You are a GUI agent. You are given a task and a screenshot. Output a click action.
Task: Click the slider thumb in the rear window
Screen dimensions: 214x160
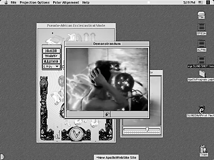(x=147, y=129)
